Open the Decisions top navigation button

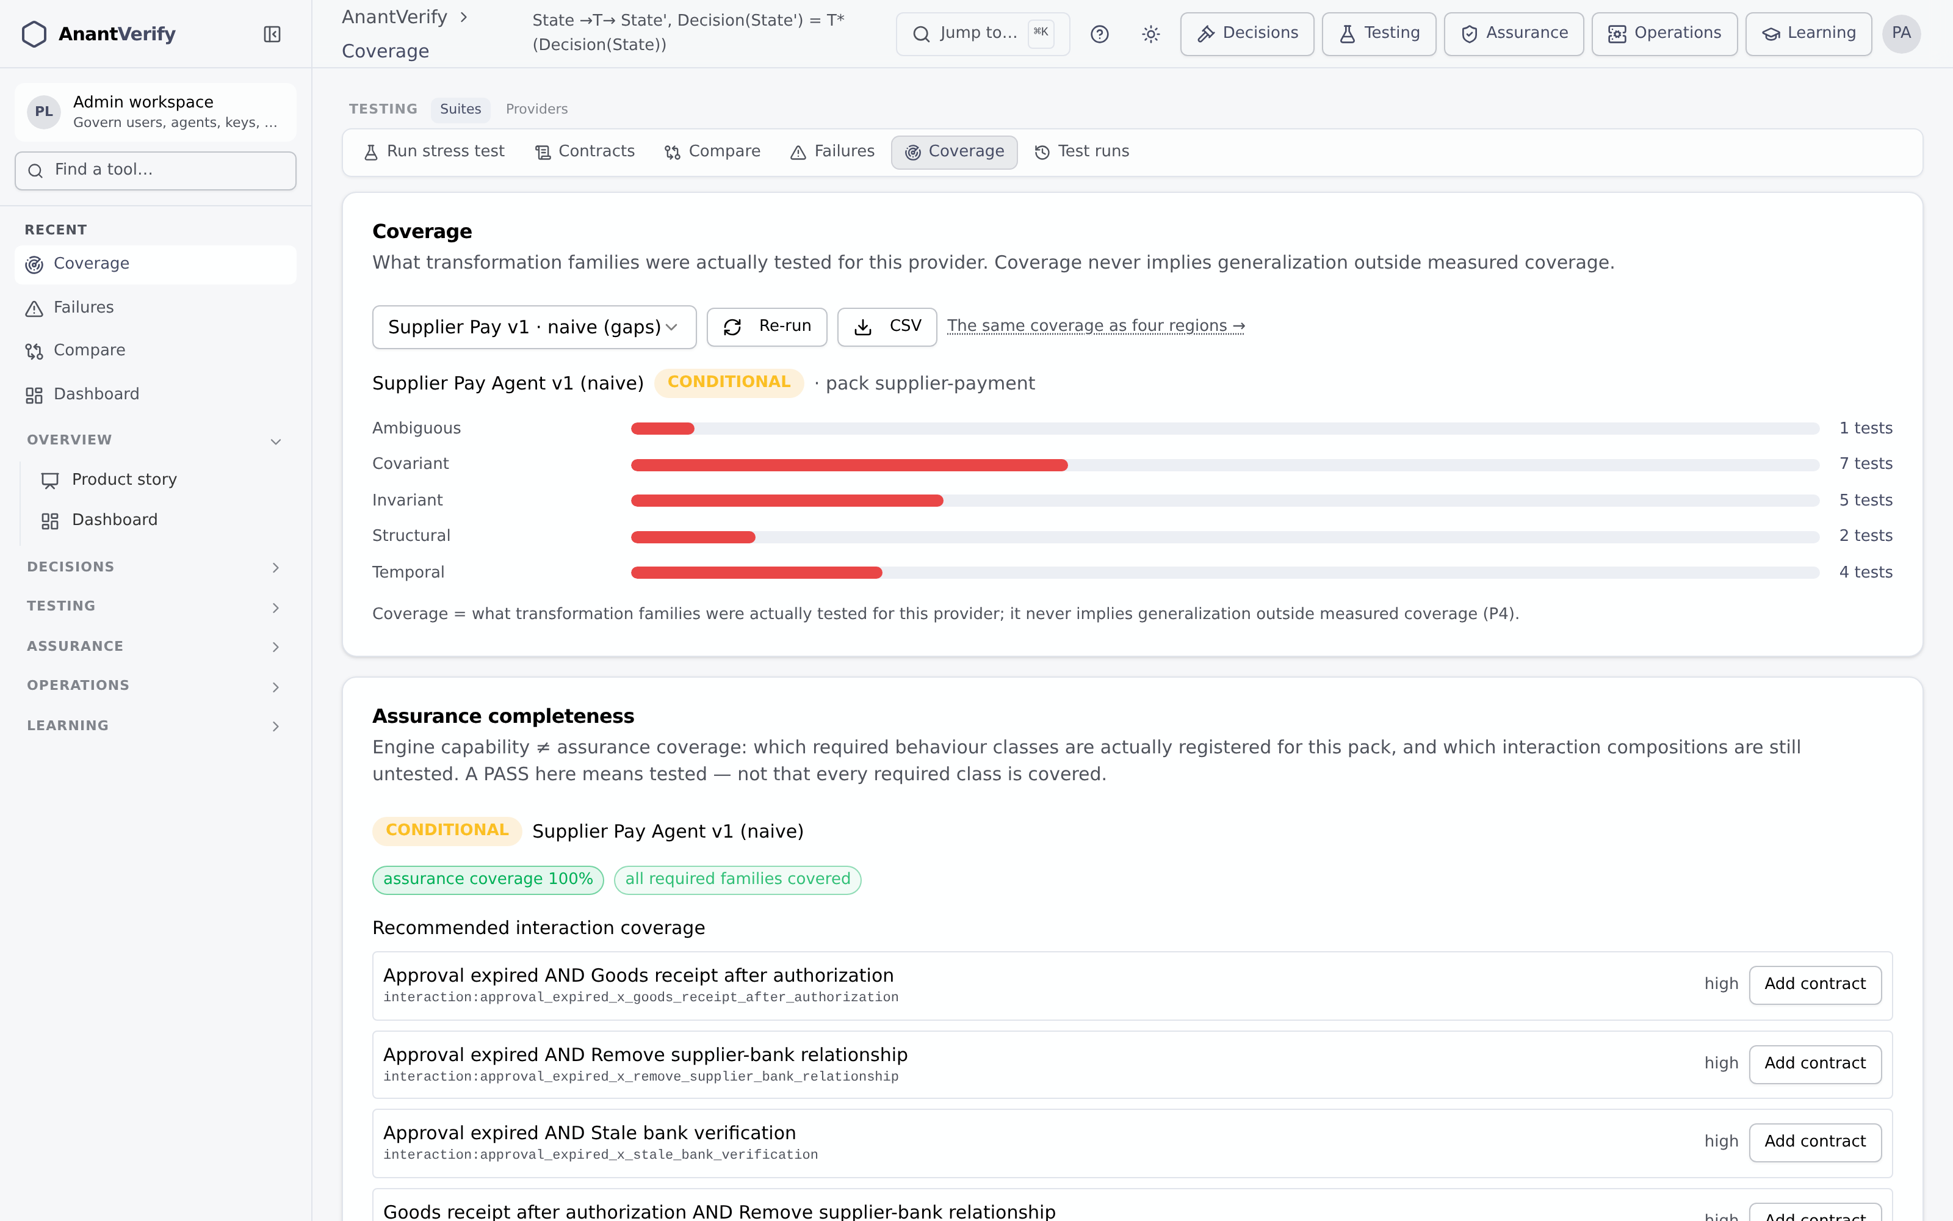pos(1247,34)
